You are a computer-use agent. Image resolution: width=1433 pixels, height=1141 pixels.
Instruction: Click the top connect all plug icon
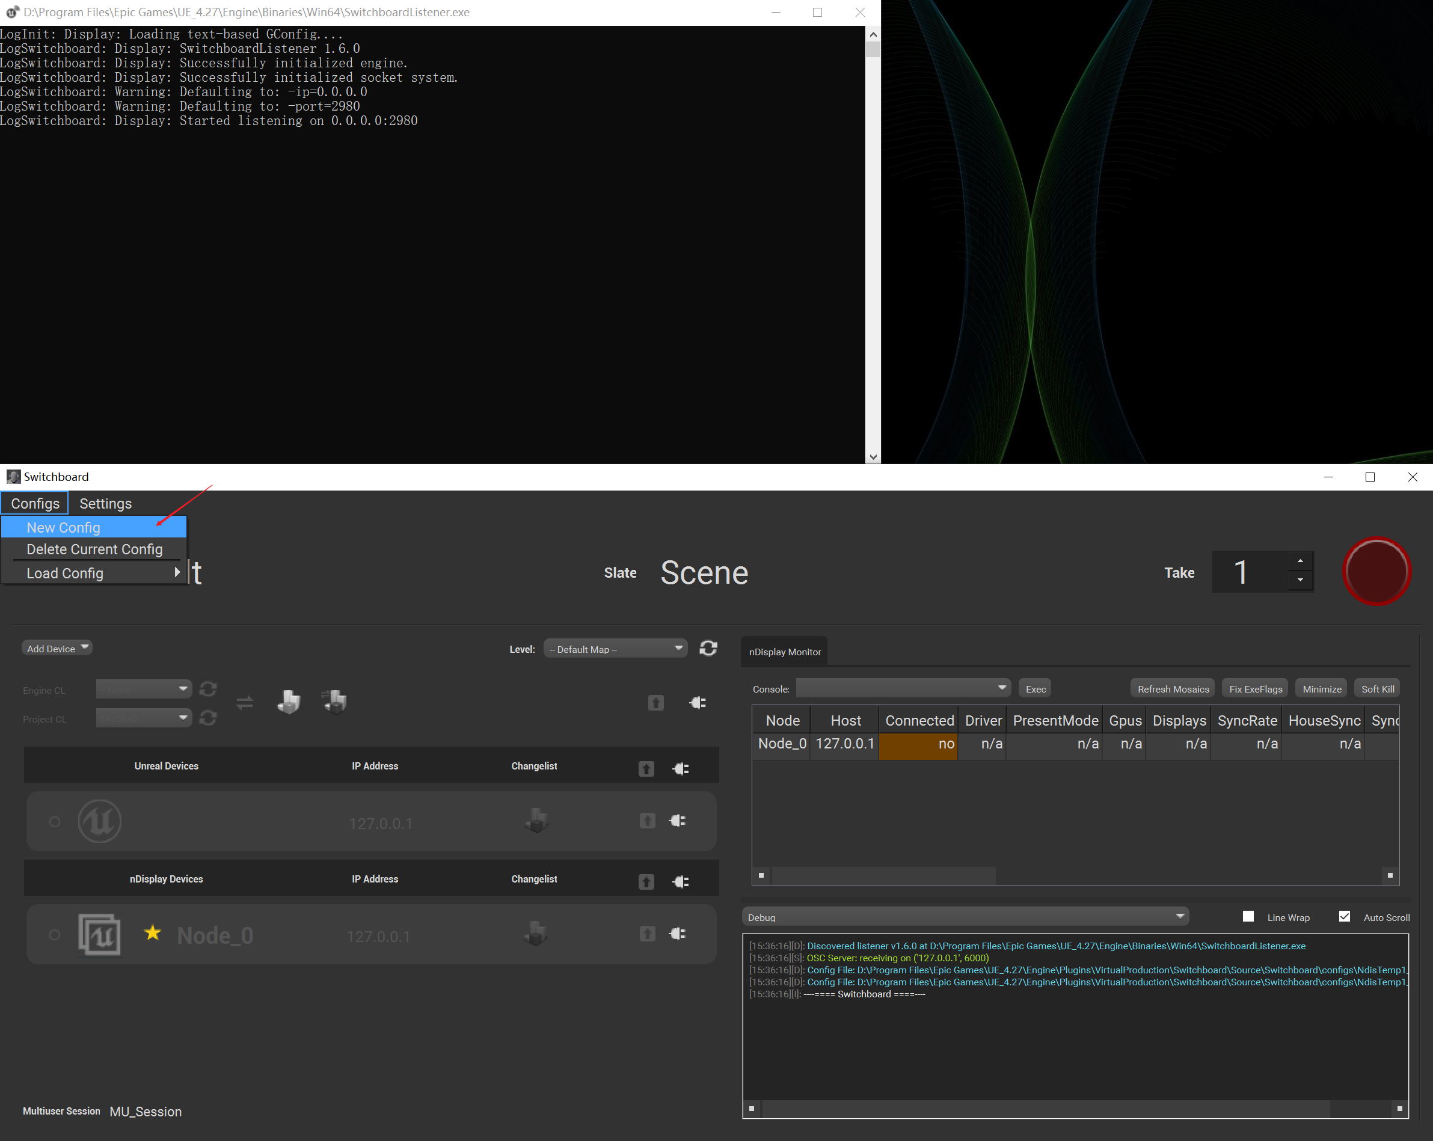(x=697, y=702)
